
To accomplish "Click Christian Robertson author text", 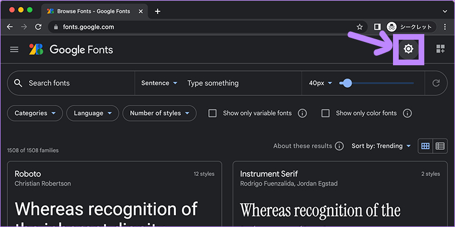I will click(43, 183).
